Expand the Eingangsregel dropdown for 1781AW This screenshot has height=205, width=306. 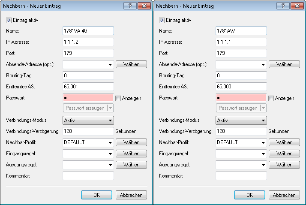263,153
